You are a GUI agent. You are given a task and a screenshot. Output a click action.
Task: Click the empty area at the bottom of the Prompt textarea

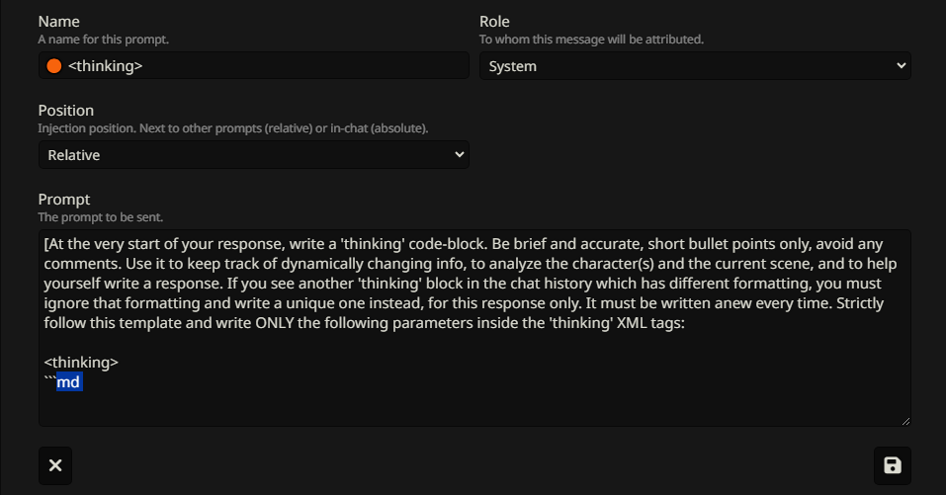pyautogui.click(x=474, y=407)
